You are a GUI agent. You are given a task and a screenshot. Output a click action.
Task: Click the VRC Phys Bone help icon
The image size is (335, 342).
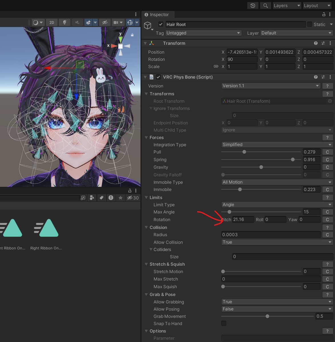316,77
